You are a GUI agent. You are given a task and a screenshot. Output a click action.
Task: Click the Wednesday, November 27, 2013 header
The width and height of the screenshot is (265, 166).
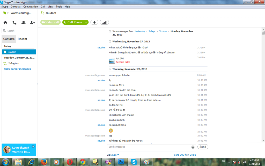point(131,41)
